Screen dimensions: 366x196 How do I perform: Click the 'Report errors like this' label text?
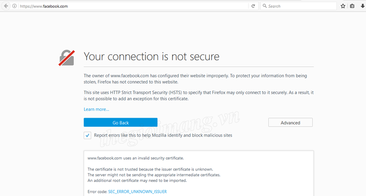tap(163, 135)
